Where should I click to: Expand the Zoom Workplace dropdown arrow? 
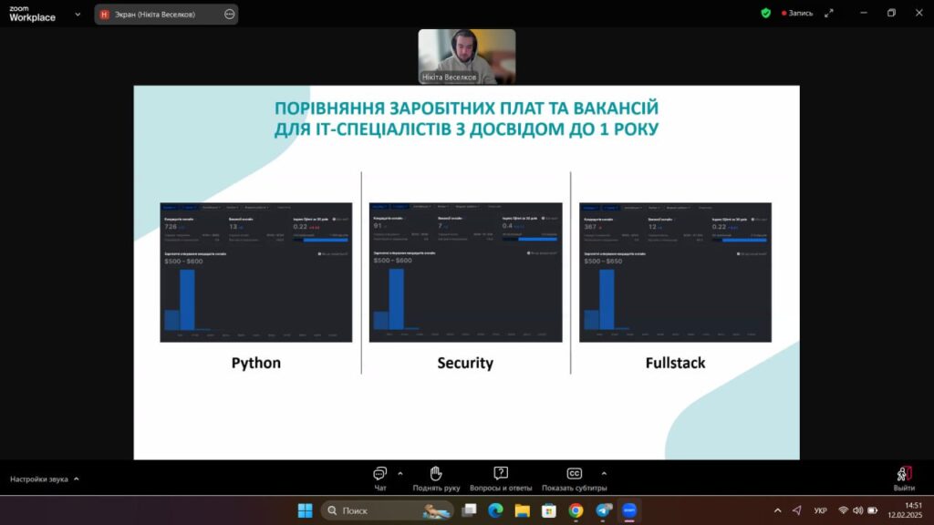tap(77, 15)
